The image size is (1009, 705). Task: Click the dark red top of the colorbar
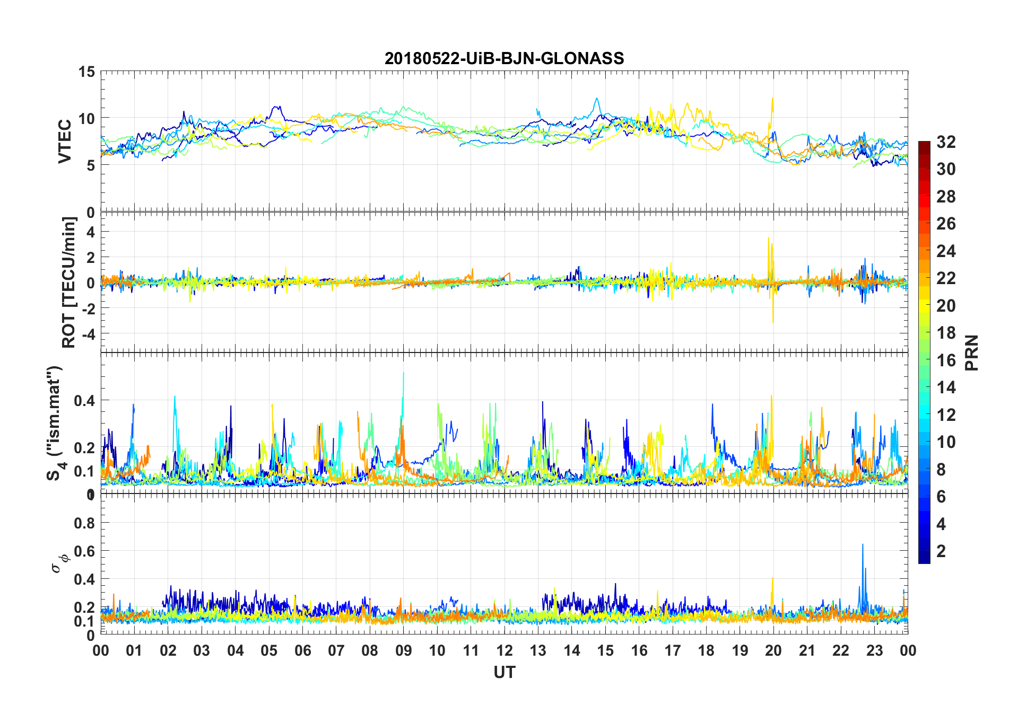(924, 146)
